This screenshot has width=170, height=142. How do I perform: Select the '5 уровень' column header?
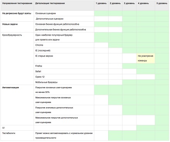(x=162, y=5)
